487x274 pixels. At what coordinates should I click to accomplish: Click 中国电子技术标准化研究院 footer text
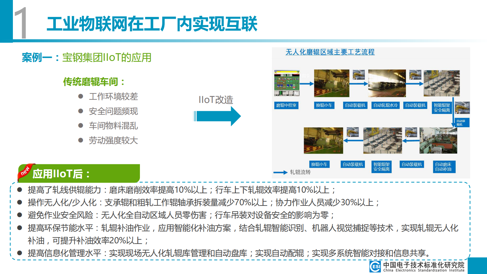click(424, 265)
